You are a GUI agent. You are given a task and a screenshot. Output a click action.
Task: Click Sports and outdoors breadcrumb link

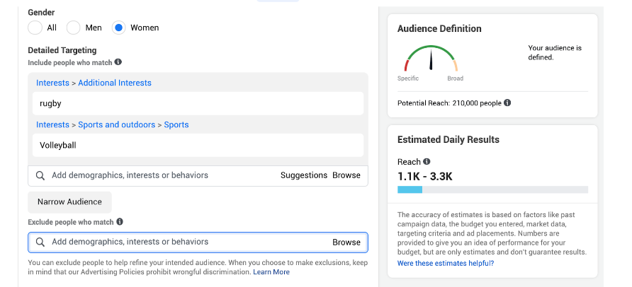(116, 124)
